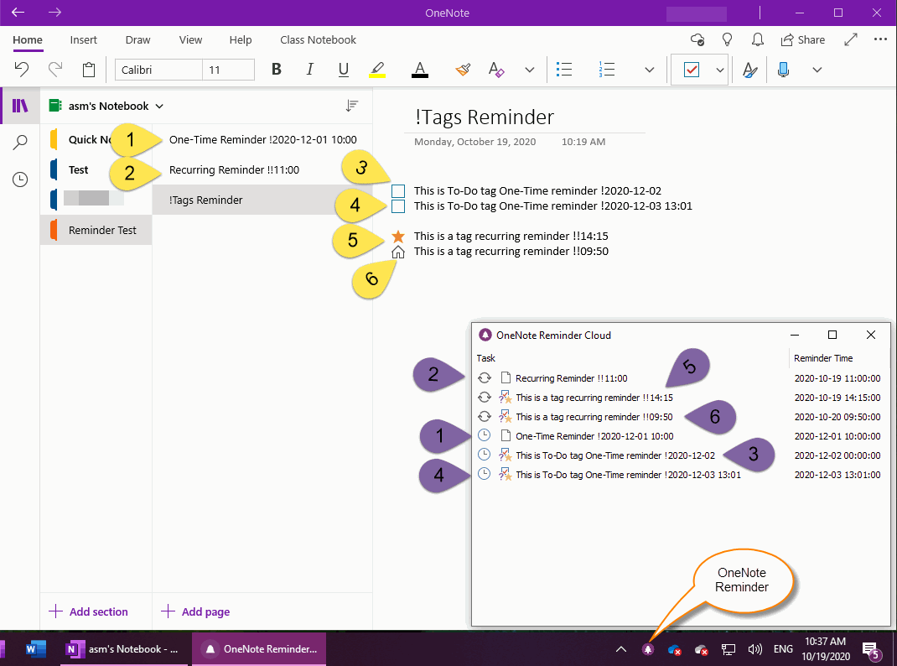Apply black font color
Viewport: 897px width, 666px height.
point(420,70)
